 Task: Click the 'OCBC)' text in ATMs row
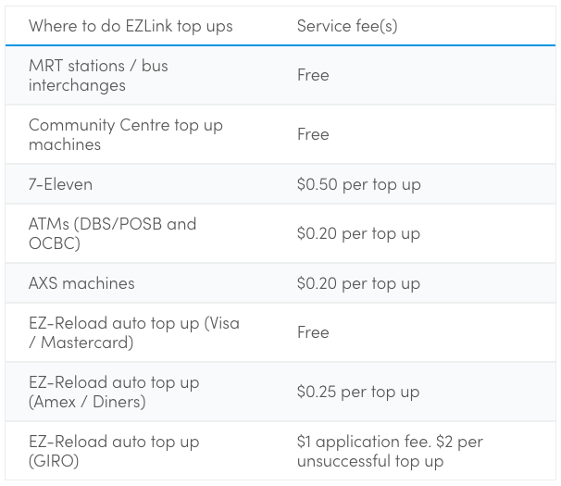(x=55, y=243)
